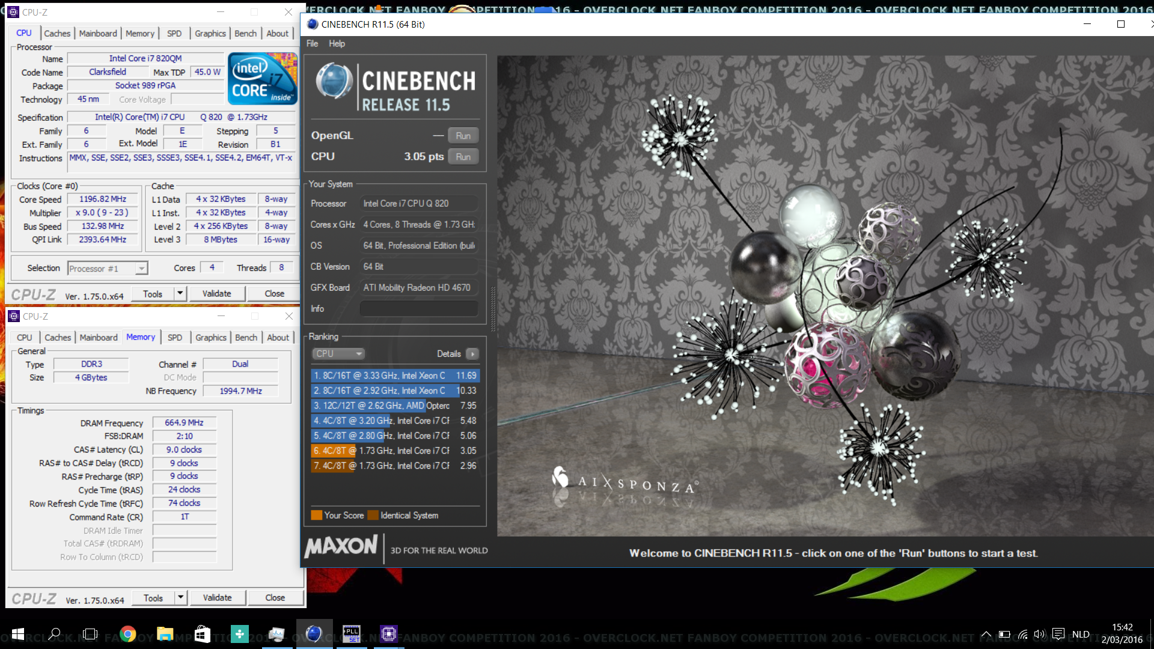Click NLD language indicator in tray

pyautogui.click(x=1081, y=634)
